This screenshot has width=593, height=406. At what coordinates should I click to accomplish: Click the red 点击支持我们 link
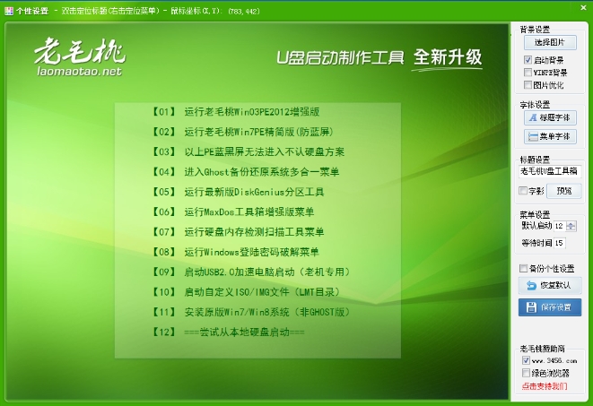[545, 386]
